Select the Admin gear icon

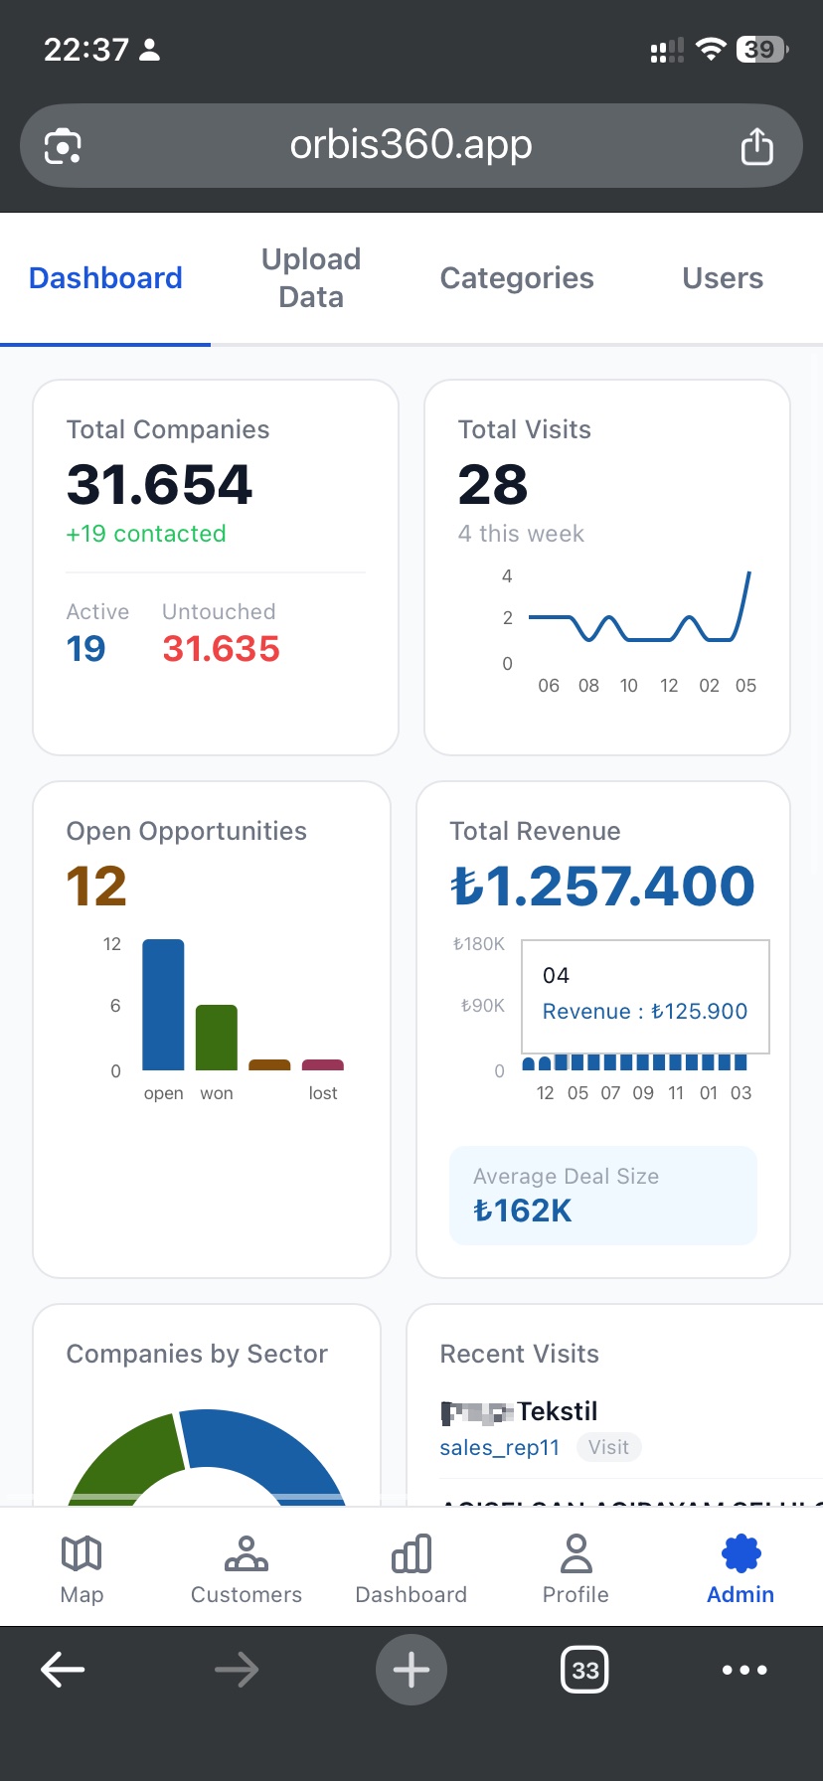[x=741, y=1553]
